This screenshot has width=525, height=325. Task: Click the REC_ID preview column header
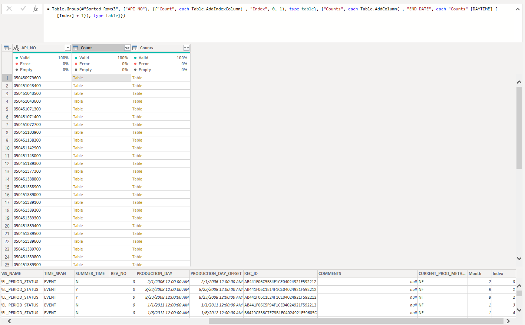pyautogui.click(x=280, y=273)
